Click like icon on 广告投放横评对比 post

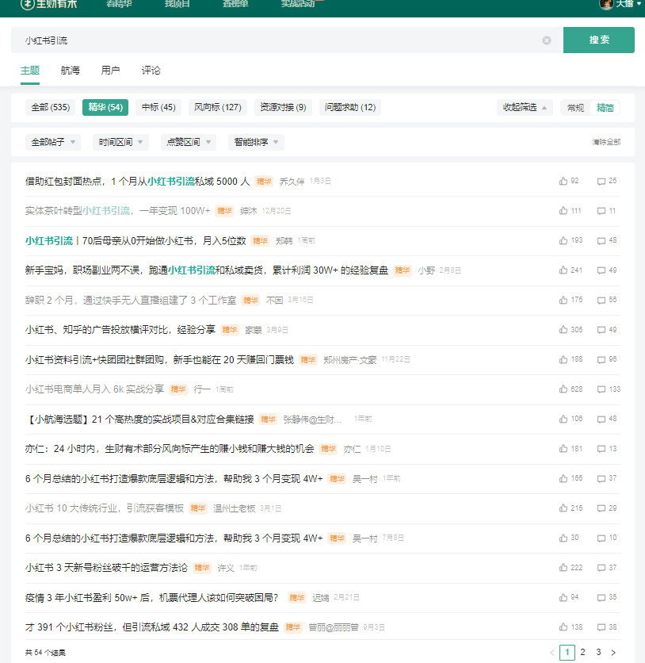pos(563,329)
